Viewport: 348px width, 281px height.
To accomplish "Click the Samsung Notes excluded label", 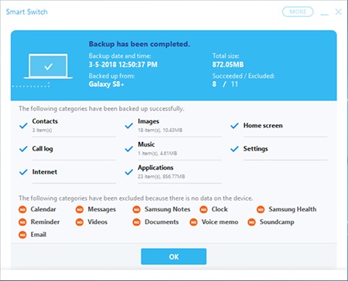I will (x=167, y=209).
